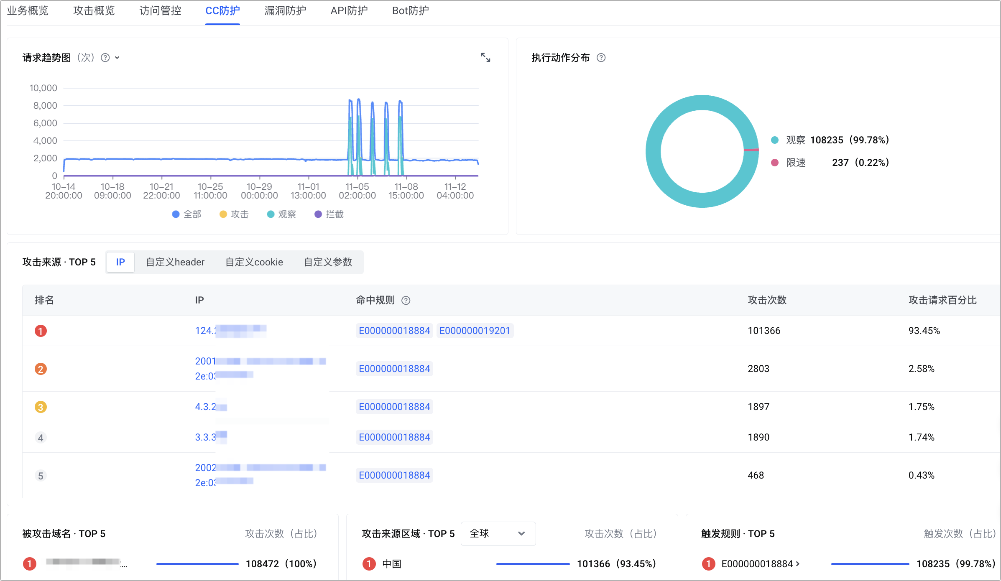This screenshot has width=1001, height=581.
Task: Toggle the 拦截 series in chart legend
Action: 329,214
